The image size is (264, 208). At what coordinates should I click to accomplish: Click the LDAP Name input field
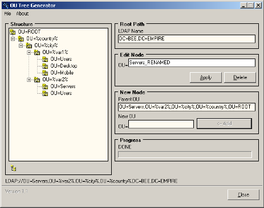tap(186, 39)
